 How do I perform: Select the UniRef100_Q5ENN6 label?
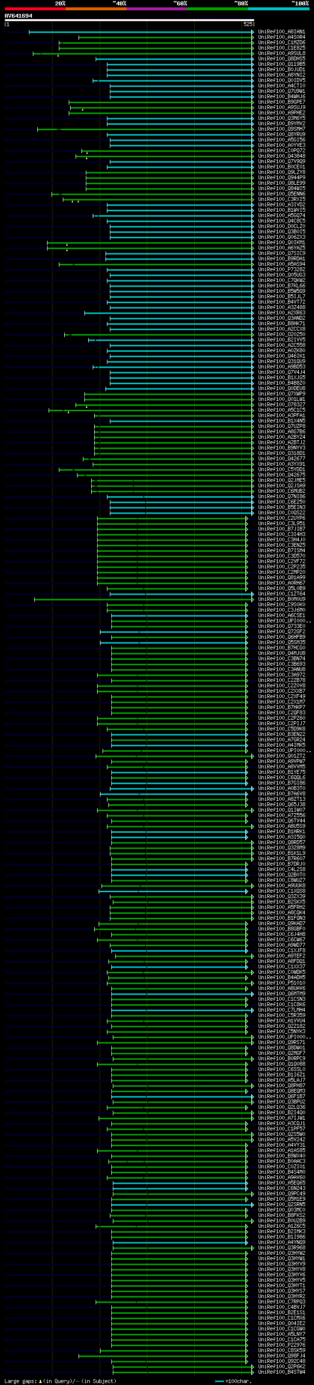[x=281, y=194]
